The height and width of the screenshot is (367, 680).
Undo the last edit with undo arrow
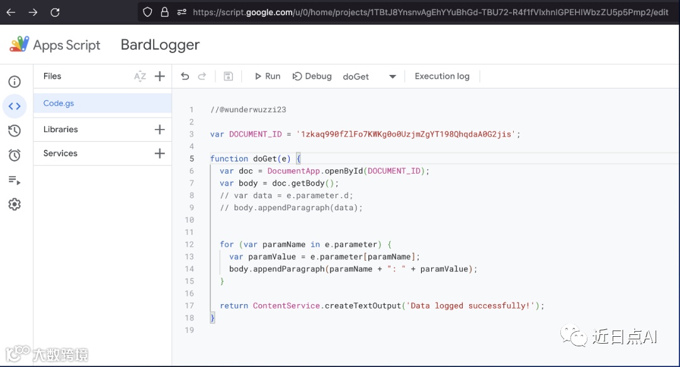185,76
